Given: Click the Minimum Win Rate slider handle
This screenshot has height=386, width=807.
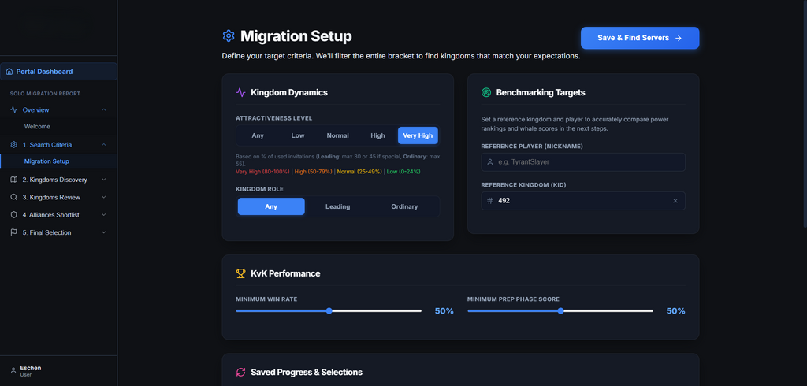Looking at the screenshot, I should pos(329,311).
